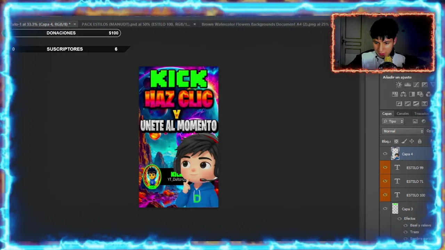This screenshot has height=250, width=445.
Task: Switch to the Capas tab
Action: point(387,114)
